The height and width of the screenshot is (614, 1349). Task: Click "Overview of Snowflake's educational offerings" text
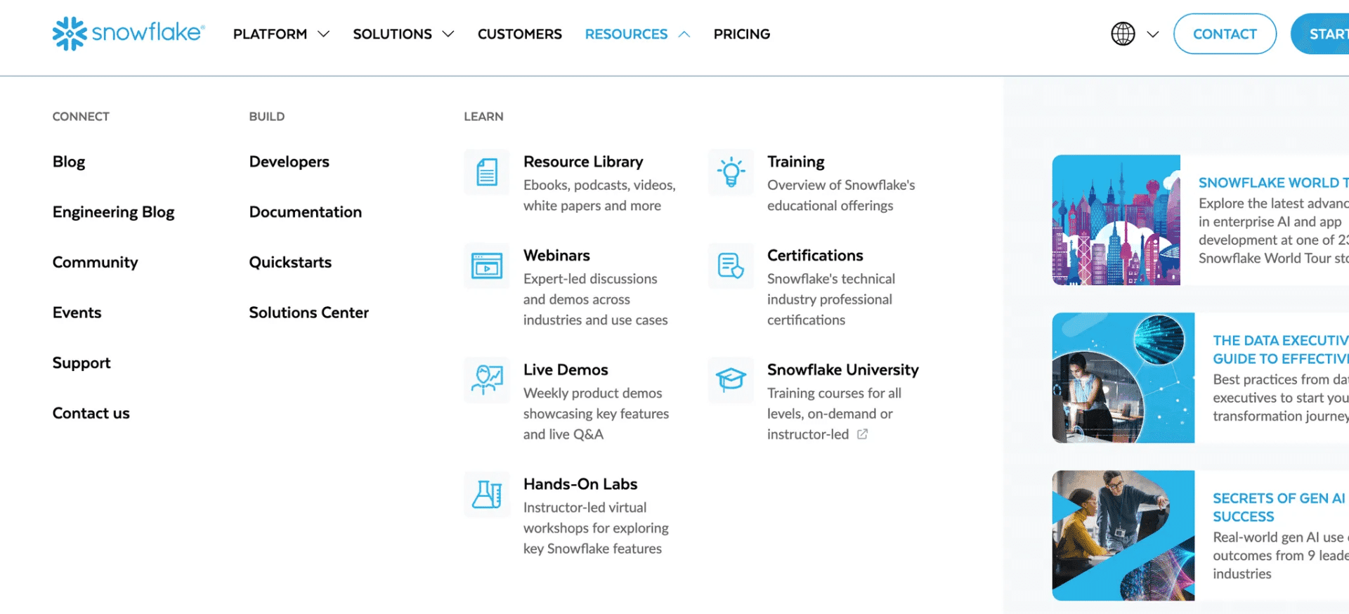click(x=841, y=195)
